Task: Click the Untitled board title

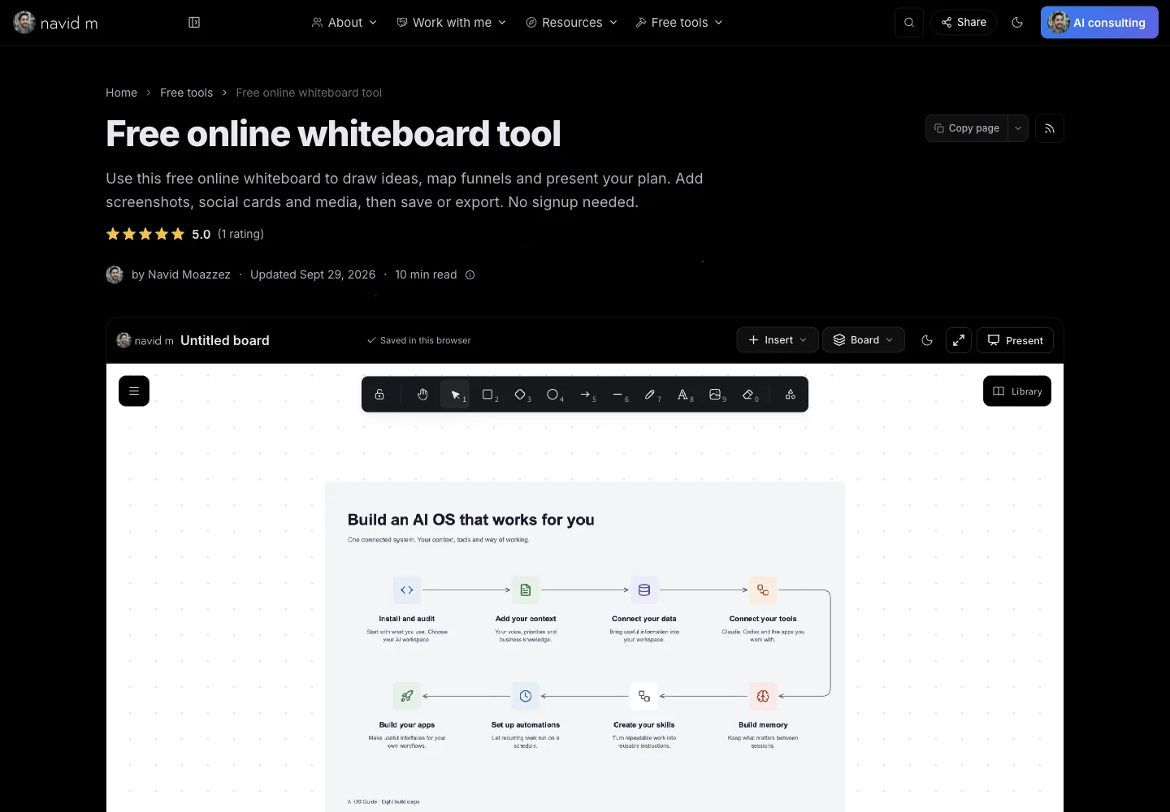Action: [x=225, y=340]
